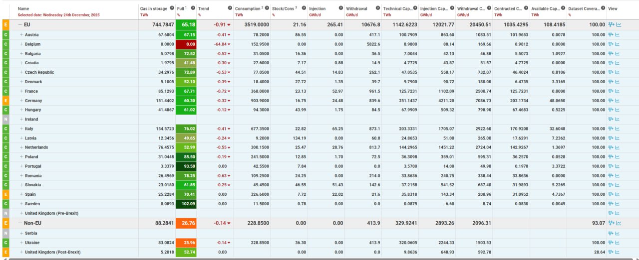Expand the France row details
Image resolution: width=639 pixels, height=260 pixels.
21,91
